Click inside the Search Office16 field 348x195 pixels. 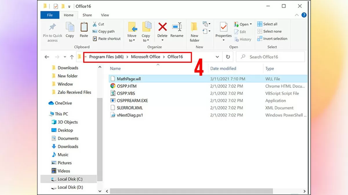pos(270,57)
